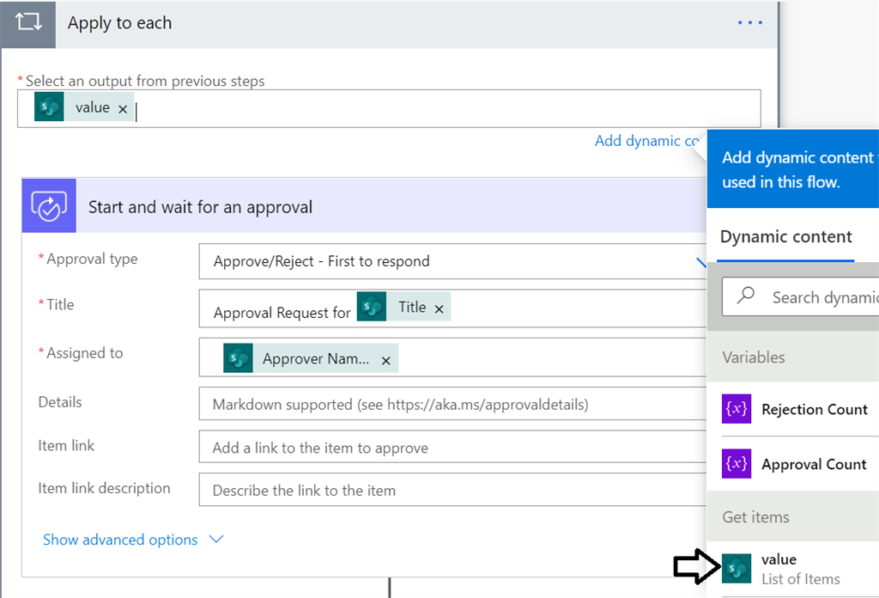Click the Item link description field

tap(451, 491)
